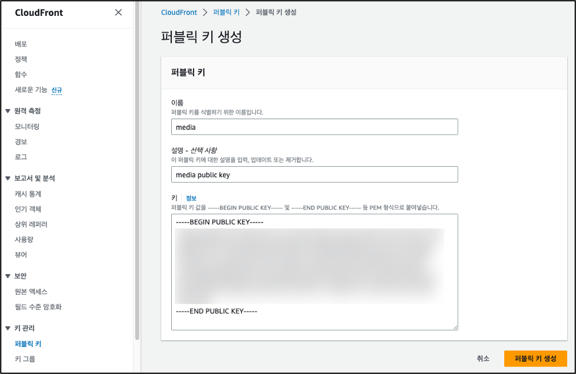
Task: Open the 정보 link next to 키
Action: pyautogui.click(x=191, y=198)
